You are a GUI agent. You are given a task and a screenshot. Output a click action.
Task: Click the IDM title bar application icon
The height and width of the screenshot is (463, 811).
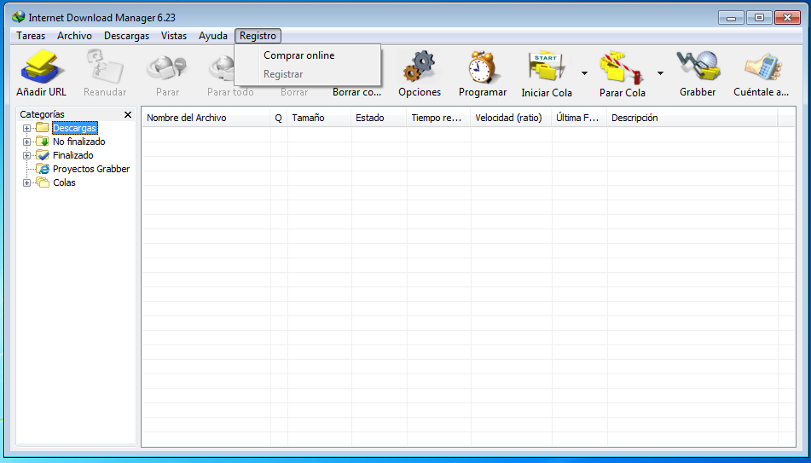coord(19,17)
